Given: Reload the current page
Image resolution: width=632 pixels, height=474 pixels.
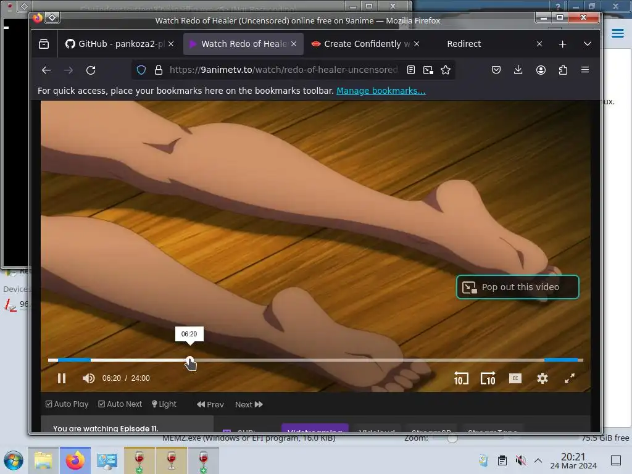Looking at the screenshot, I should tap(91, 70).
